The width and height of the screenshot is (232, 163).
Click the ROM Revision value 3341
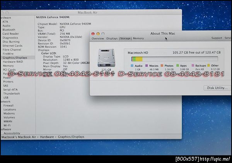63,47
